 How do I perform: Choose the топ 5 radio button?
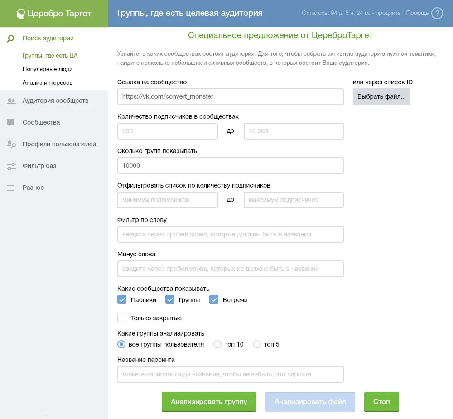coord(257,344)
